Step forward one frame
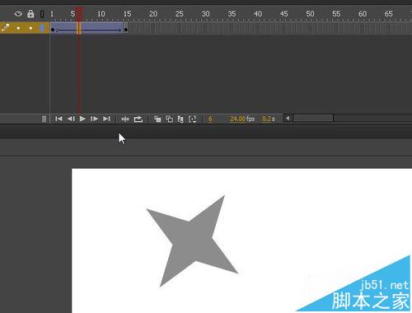 (94, 119)
